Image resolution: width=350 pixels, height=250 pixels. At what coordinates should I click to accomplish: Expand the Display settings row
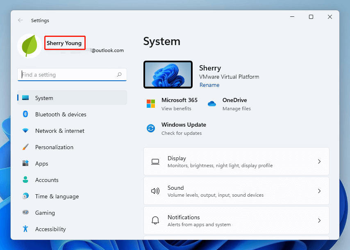pos(236,161)
